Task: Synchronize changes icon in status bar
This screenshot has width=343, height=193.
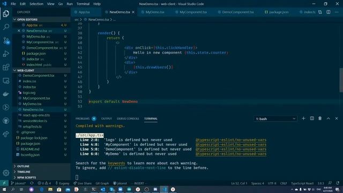Action: (32, 183)
